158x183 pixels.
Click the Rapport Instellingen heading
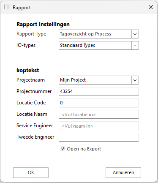tap(43, 25)
